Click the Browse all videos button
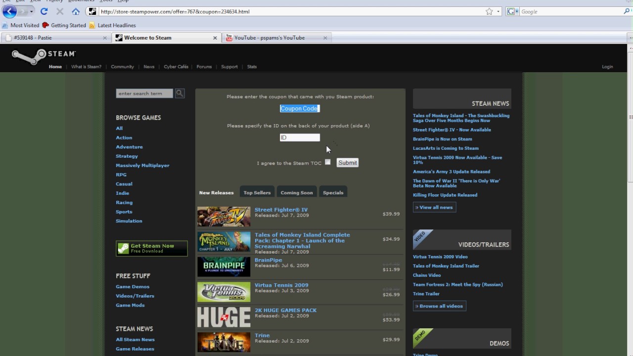Viewport: 633px width, 356px height. 439,306
